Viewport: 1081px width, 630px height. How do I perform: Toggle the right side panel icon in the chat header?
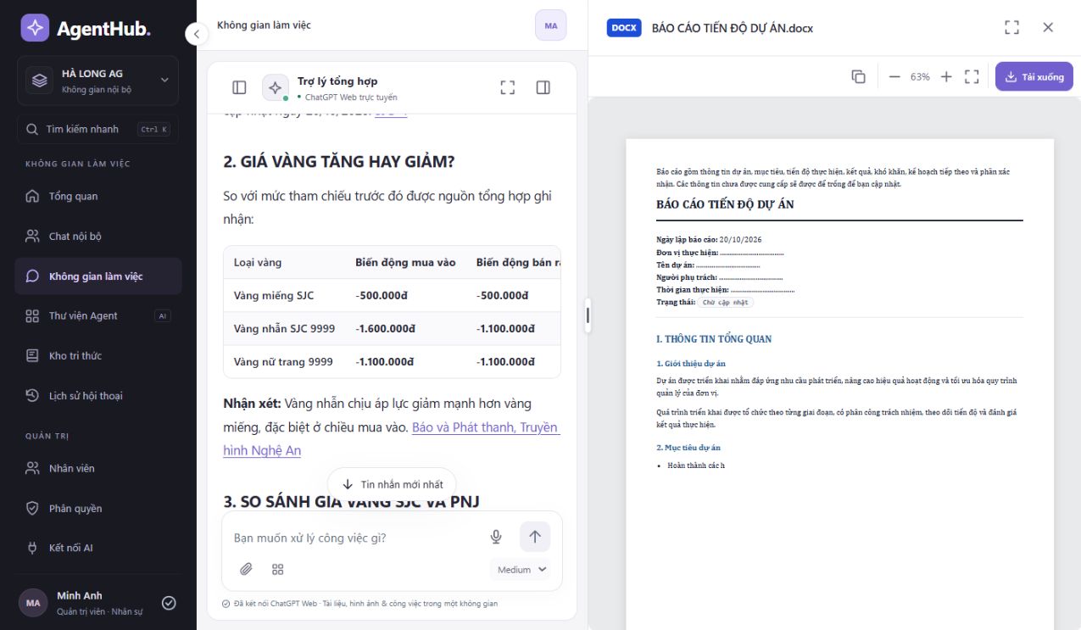click(543, 87)
